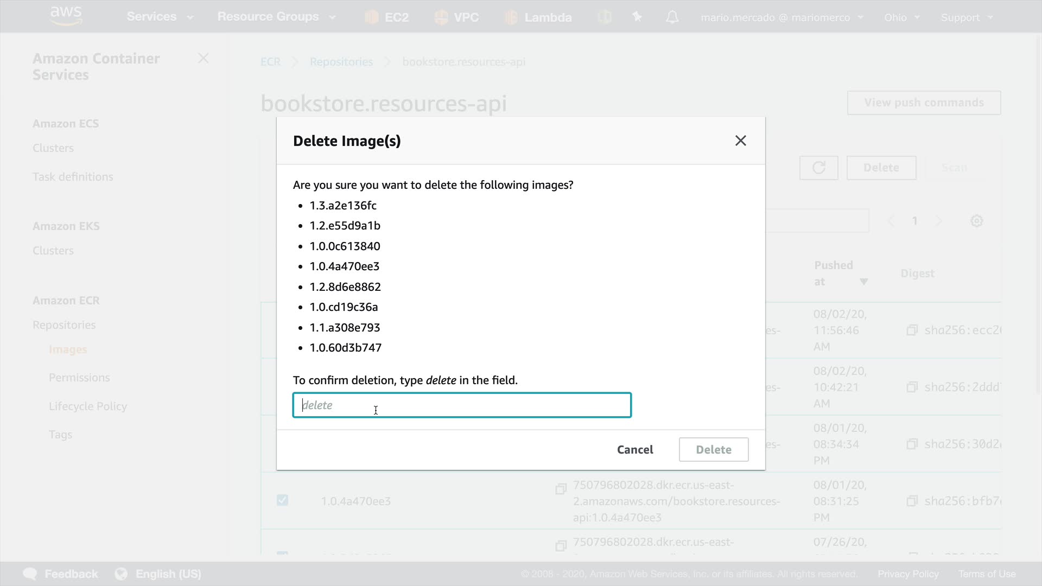Click the AWS logo home icon

point(66,16)
